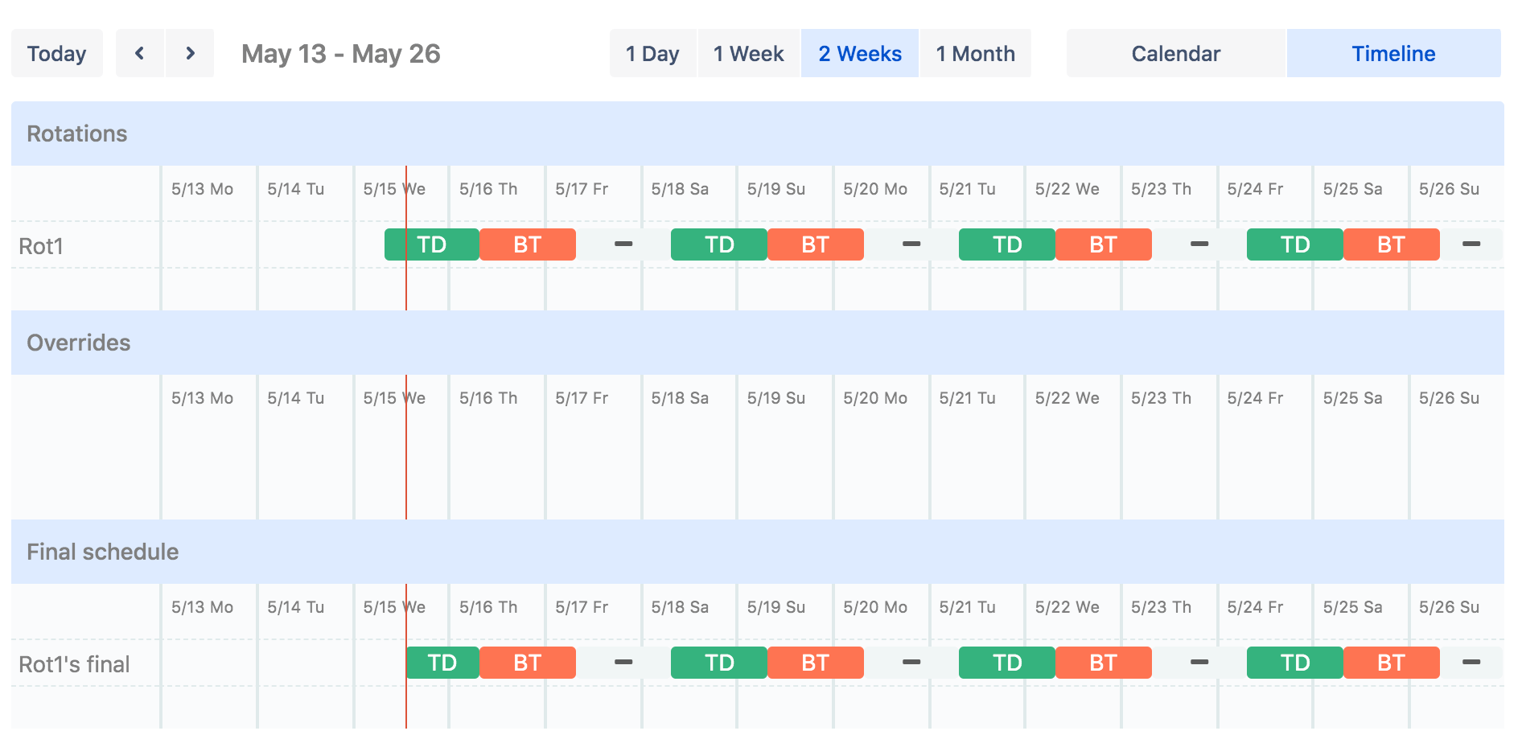Switch to the Calendar tab
1522x735 pixels.
pyautogui.click(x=1176, y=53)
